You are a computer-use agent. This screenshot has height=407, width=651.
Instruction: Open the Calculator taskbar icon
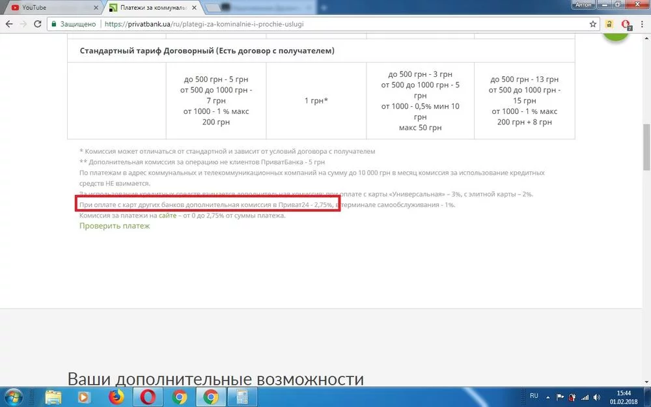click(242, 397)
